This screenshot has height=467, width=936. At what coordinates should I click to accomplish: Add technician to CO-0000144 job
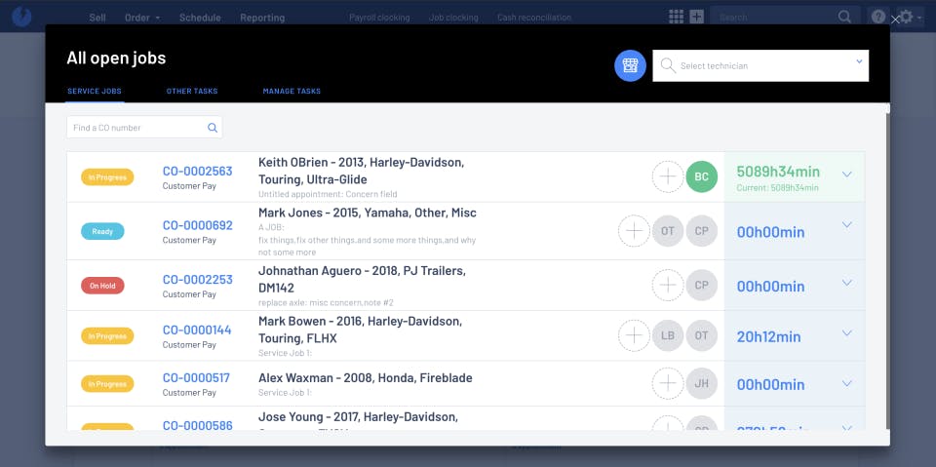point(634,335)
